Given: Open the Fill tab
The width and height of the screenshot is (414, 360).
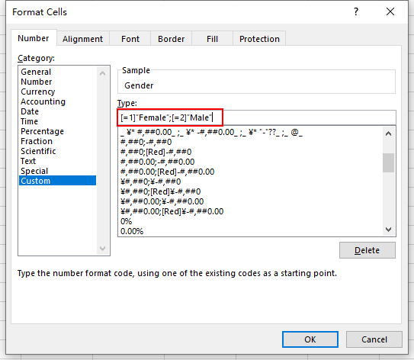Looking at the screenshot, I should coord(212,39).
